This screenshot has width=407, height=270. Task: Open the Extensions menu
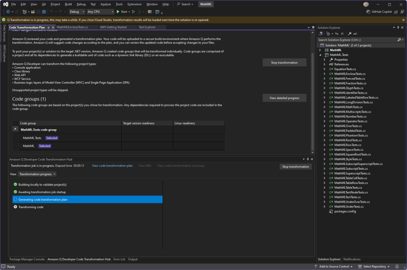(x=134, y=4)
